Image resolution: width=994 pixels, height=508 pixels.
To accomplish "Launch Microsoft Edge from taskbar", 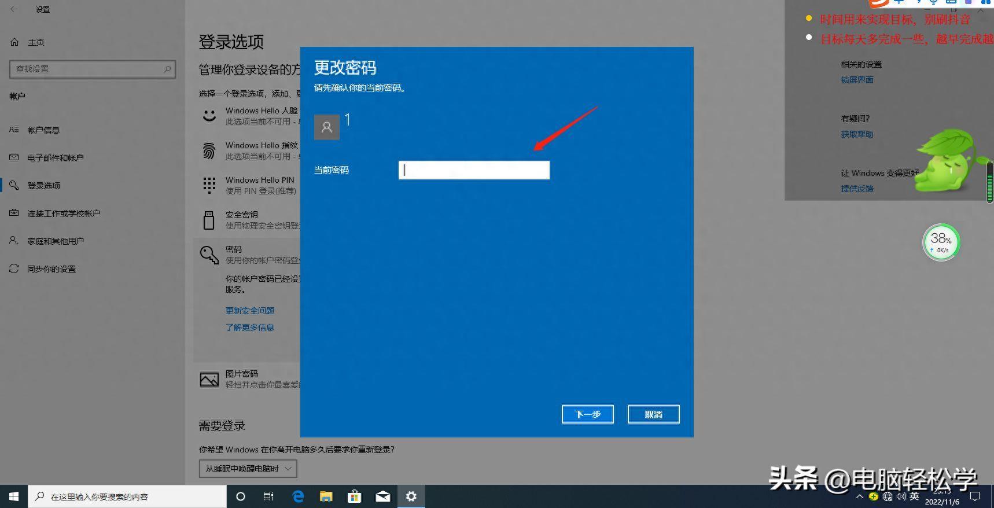I will pos(298,496).
